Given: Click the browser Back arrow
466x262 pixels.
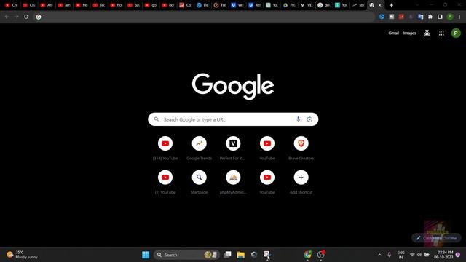Looking at the screenshot, I should [7, 17].
